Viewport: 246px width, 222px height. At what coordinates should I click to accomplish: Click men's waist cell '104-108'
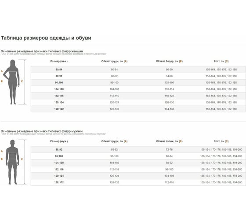(x=169, y=176)
